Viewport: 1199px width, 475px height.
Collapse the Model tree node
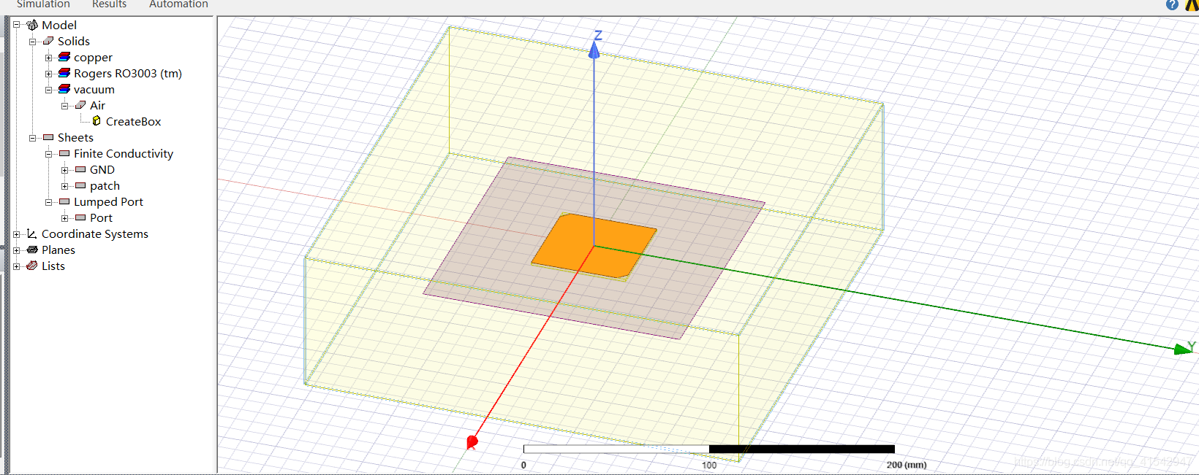pos(17,25)
